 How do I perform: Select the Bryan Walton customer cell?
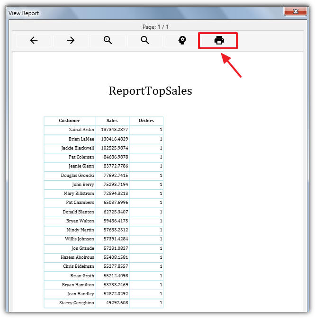tap(70, 221)
